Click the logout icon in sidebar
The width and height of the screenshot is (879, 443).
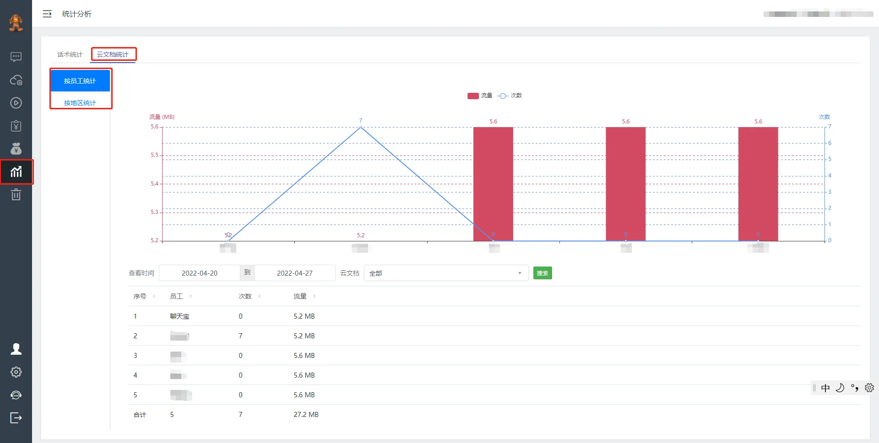[16, 418]
